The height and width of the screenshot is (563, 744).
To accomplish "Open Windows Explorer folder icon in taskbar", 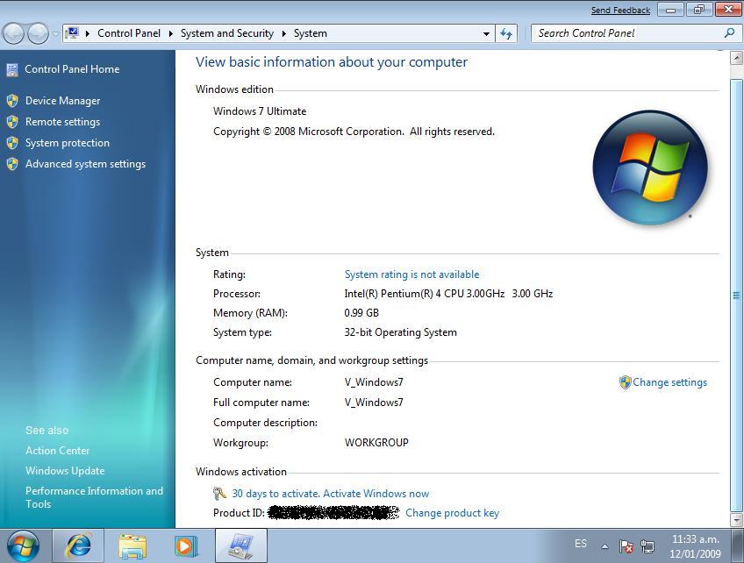I will click(132, 545).
